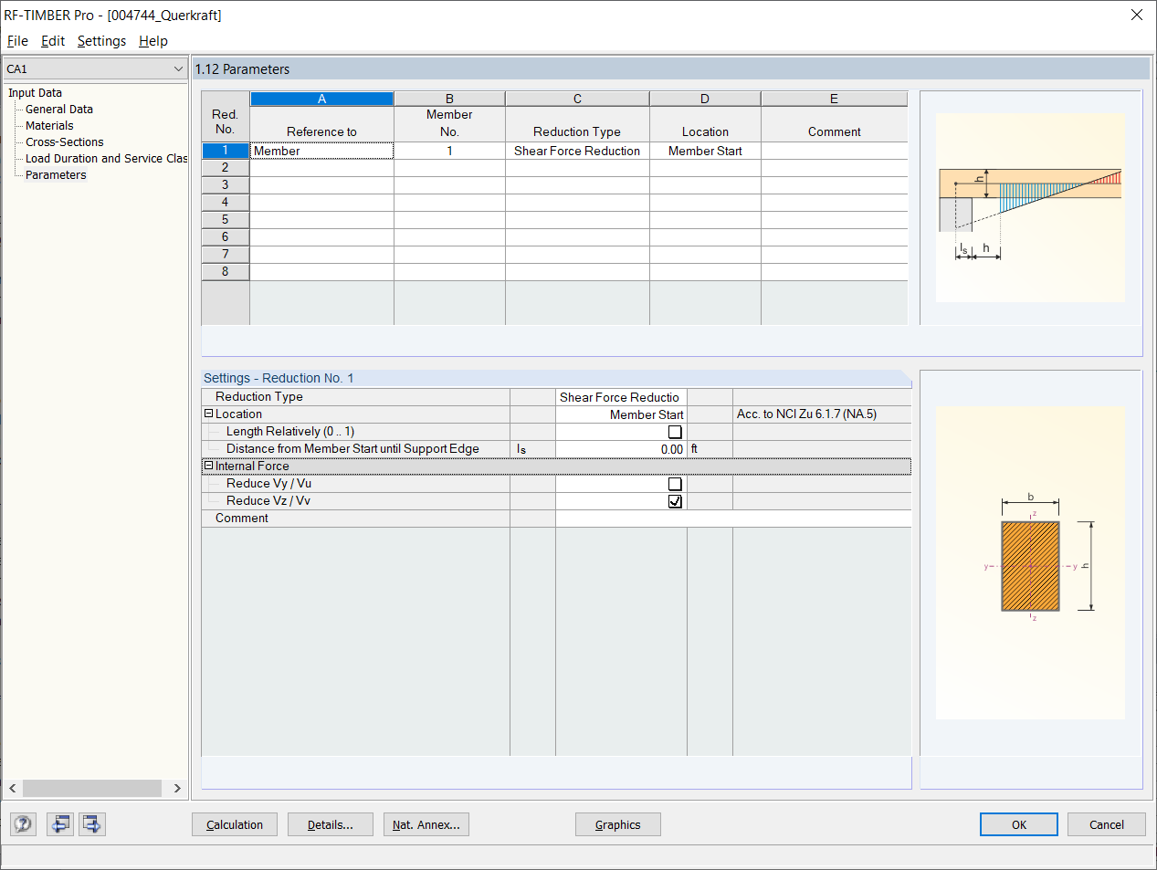Click the left navigation scrollbar arrow
1157x870 pixels.
point(11,788)
